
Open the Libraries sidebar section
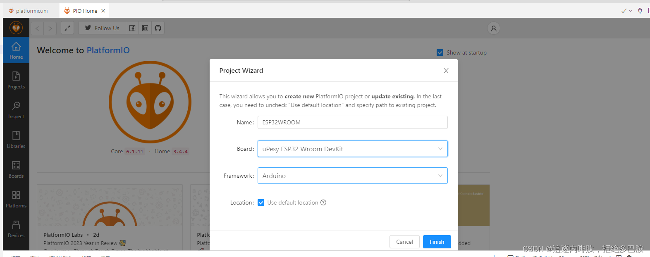pyautogui.click(x=16, y=140)
